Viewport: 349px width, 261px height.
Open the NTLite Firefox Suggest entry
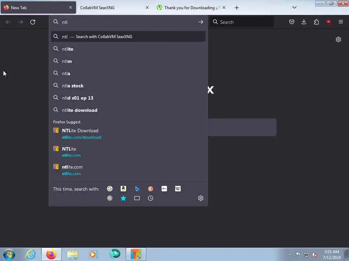pyautogui.click(x=128, y=152)
